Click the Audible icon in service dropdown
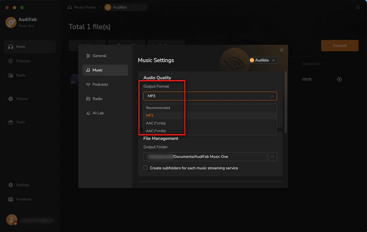367x232 pixels. [252, 60]
